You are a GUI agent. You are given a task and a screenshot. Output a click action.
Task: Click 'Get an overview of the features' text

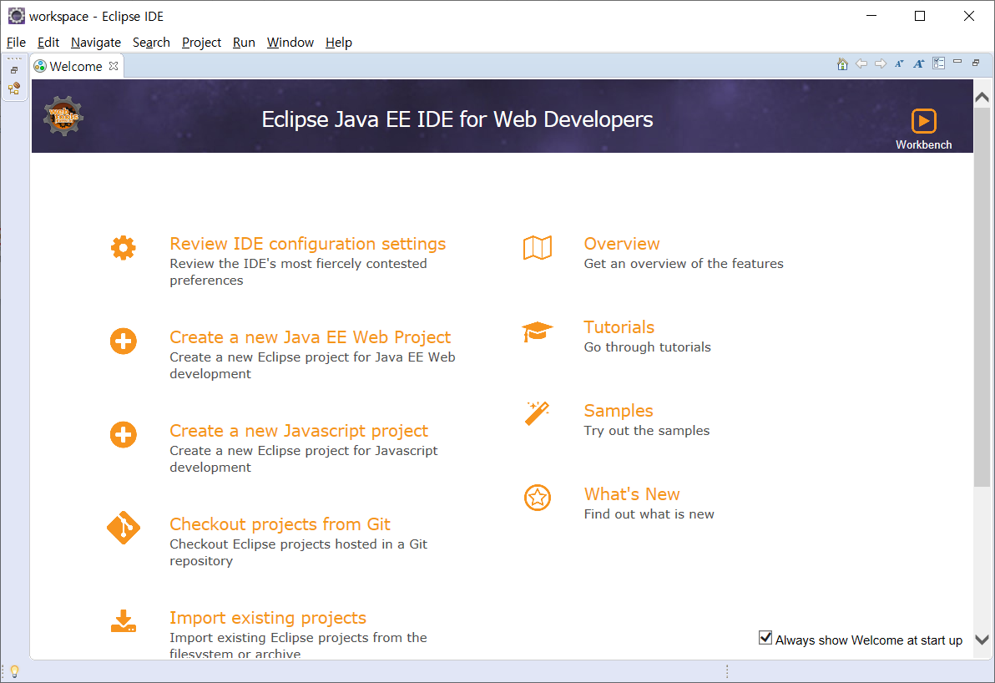coord(684,263)
